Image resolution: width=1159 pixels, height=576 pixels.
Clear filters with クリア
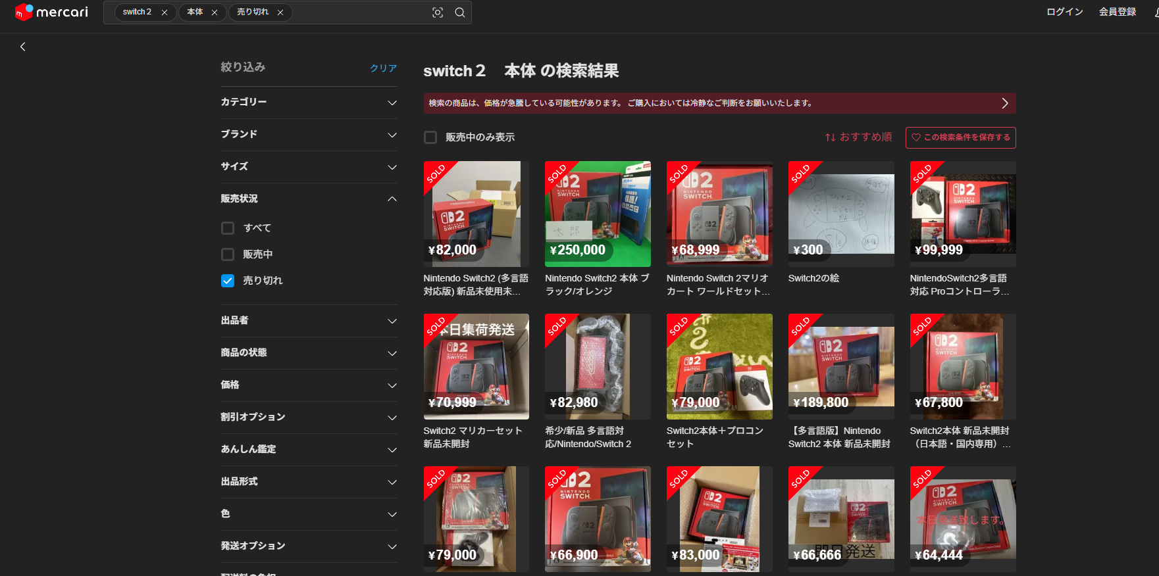[x=383, y=68]
